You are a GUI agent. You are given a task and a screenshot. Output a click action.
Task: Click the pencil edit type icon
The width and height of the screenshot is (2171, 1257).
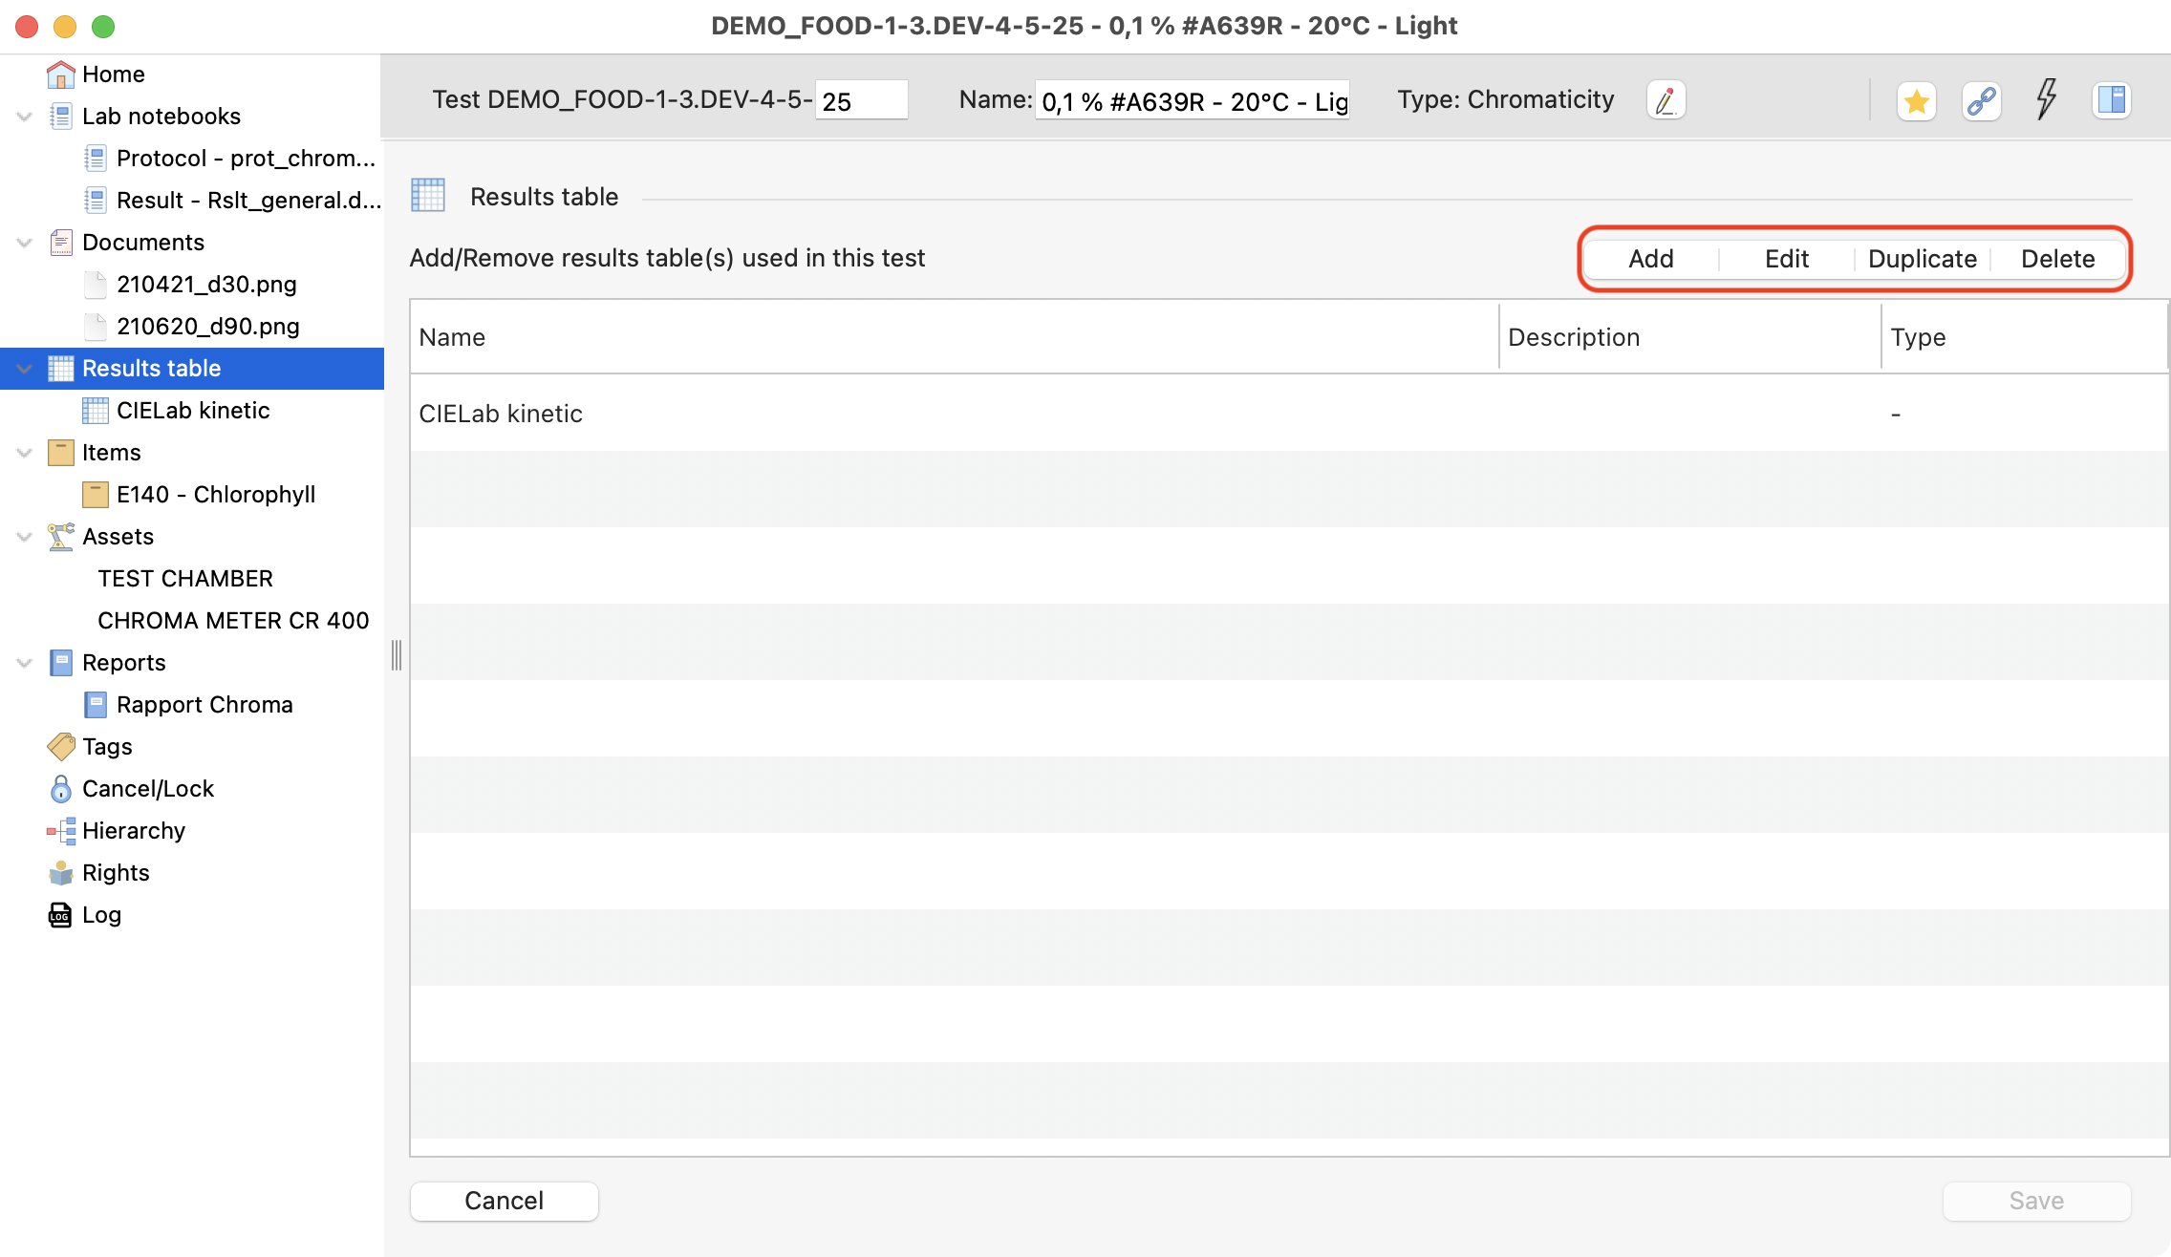point(1666,100)
